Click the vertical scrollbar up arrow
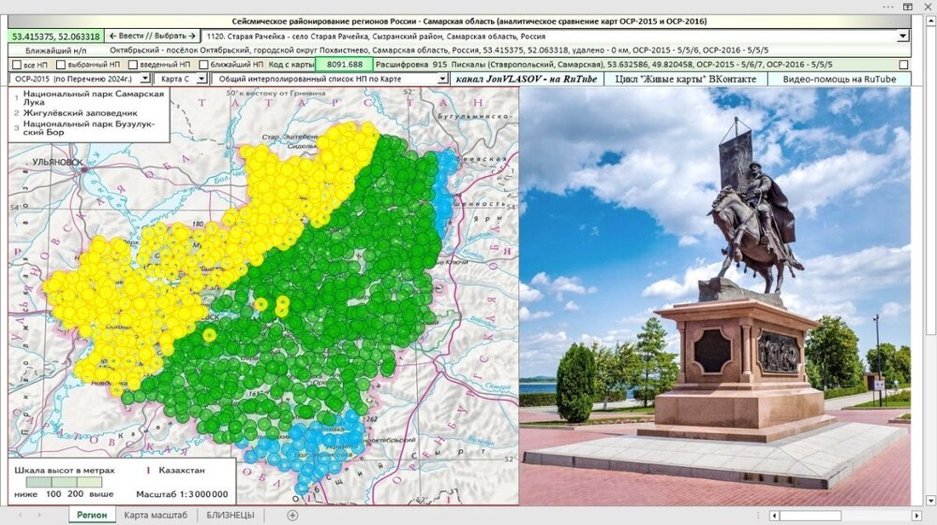 point(930,21)
